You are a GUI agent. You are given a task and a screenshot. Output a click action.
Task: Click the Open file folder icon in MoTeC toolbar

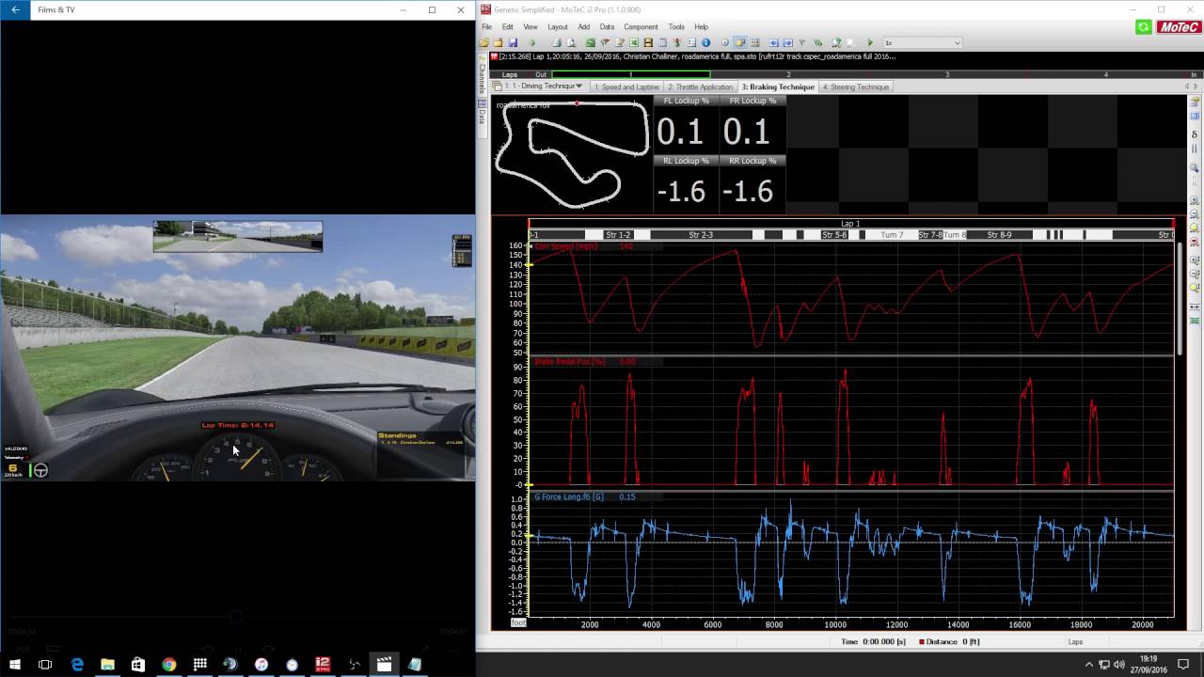[483, 42]
